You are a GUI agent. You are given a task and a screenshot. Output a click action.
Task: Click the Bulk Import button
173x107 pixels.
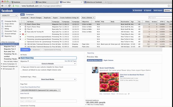[x=158, y=10]
